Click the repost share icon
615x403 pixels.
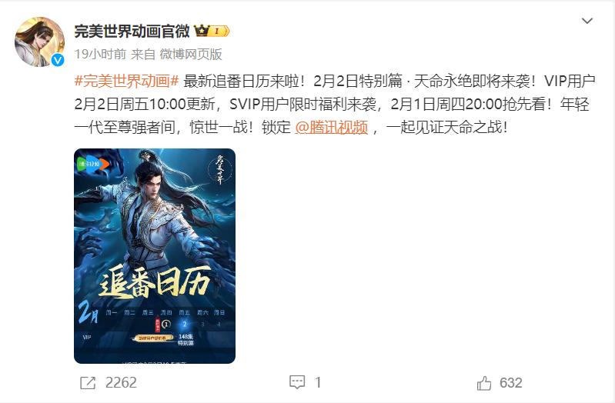click(88, 382)
